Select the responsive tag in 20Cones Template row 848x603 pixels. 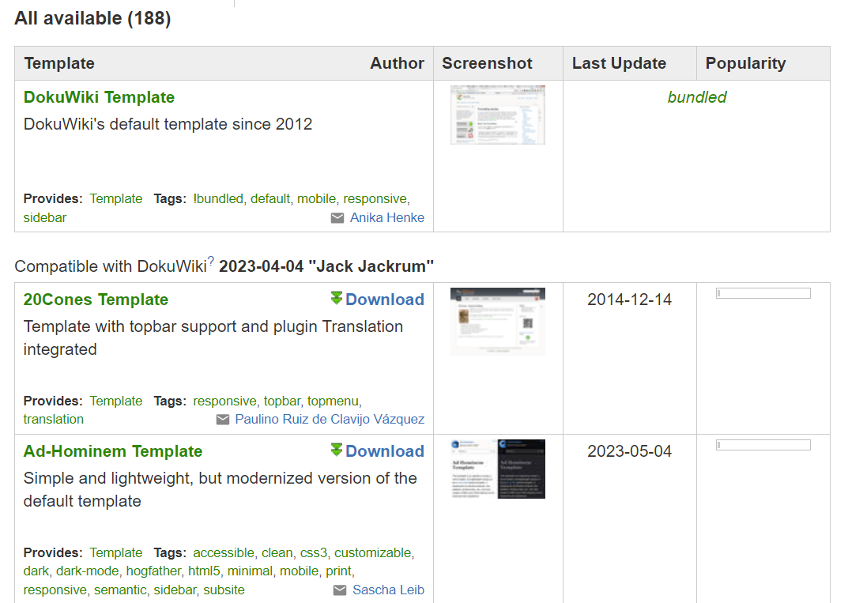[224, 401]
